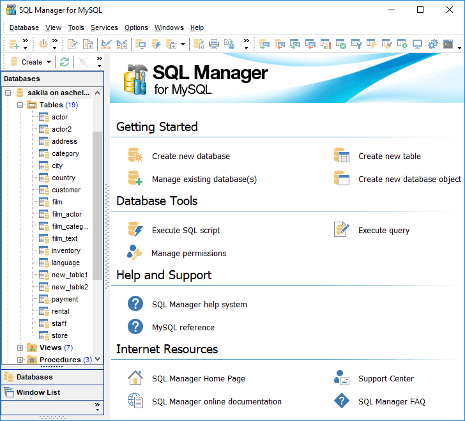
Task: Select the payment table
Action: (x=65, y=300)
